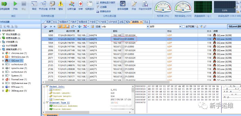Select 进程浏览器 (11) tree node
Screen dimensions: 241x116
pyautogui.click(x=14, y=49)
